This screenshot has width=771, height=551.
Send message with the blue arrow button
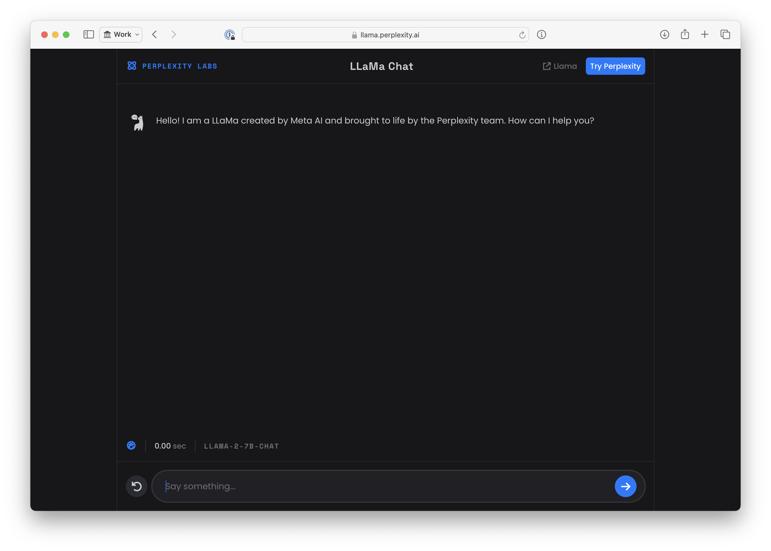pos(625,486)
